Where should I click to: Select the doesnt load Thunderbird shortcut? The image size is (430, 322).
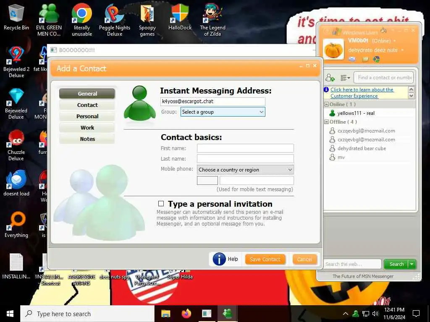tap(16, 183)
